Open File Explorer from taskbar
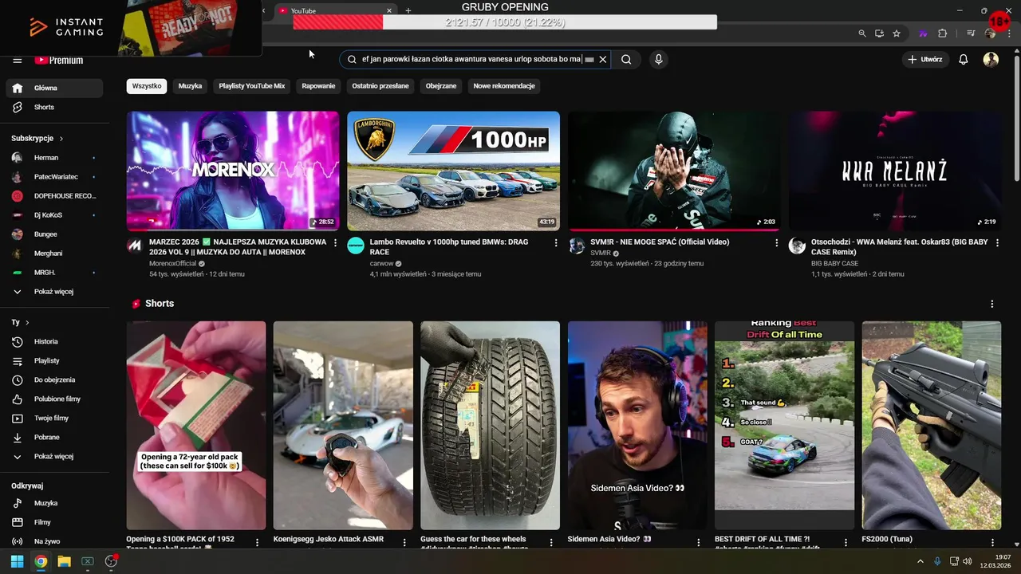Screen dimensions: 1021x574 [x=64, y=561]
